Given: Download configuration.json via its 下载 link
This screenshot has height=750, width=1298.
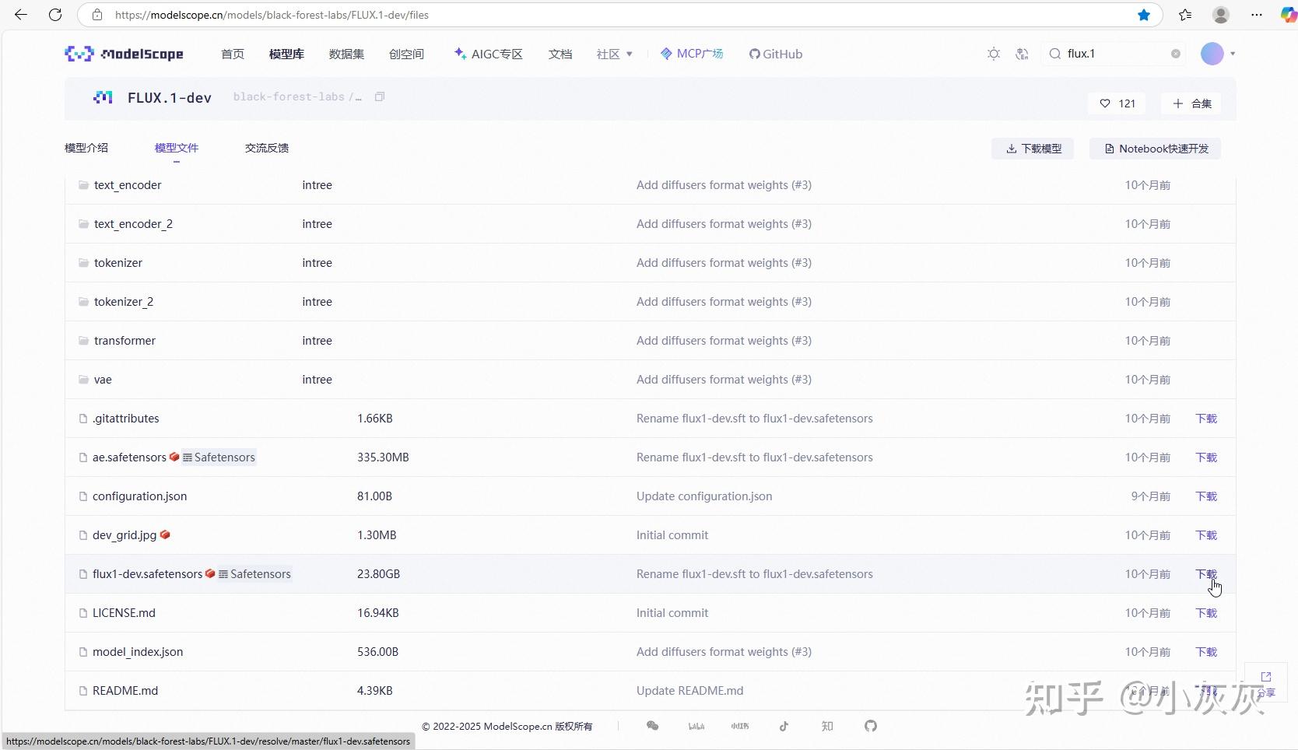Looking at the screenshot, I should pos(1206,496).
